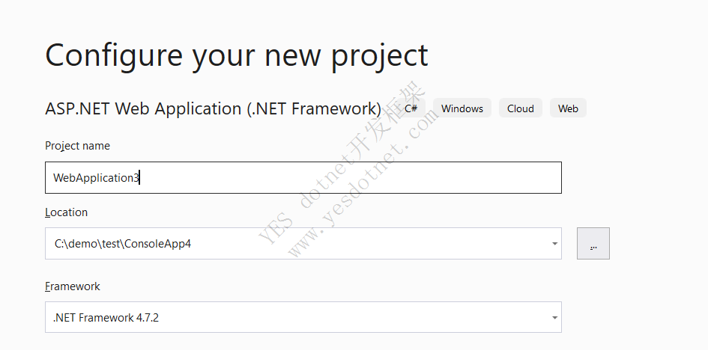Place cursor in the WebApplication3 text
708x350 pixels.
pyautogui.click(x=96, y=177)
